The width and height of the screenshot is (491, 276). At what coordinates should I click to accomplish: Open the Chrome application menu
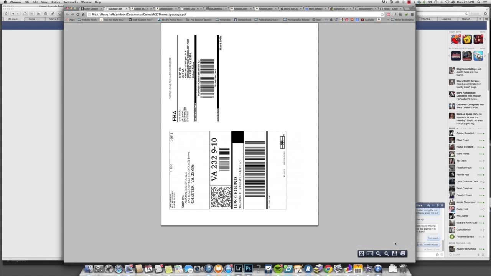click(16, 2)
